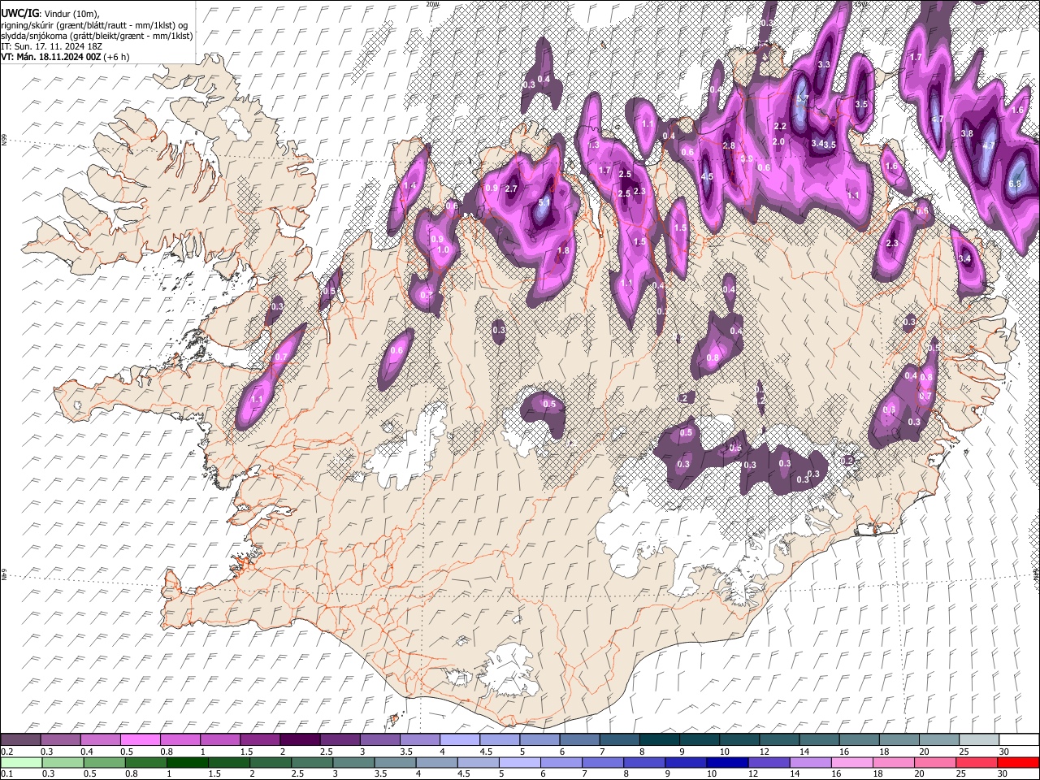Click the palest green 0.1–0.3 rain legend swatch
This screenshot has width=1040, height=780.
coord(20,762)
